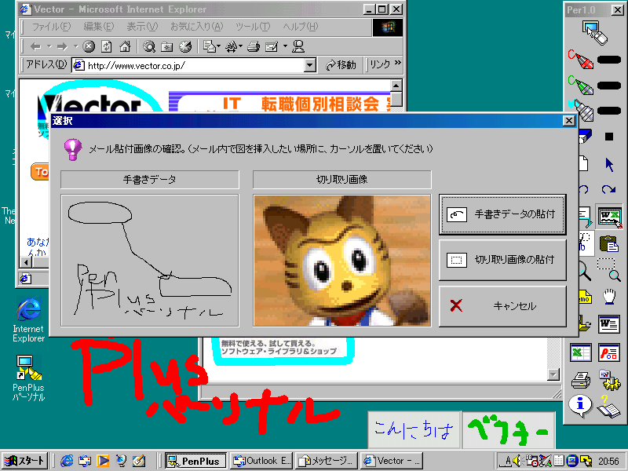Open the Start button on taskbar

(25, 461)
